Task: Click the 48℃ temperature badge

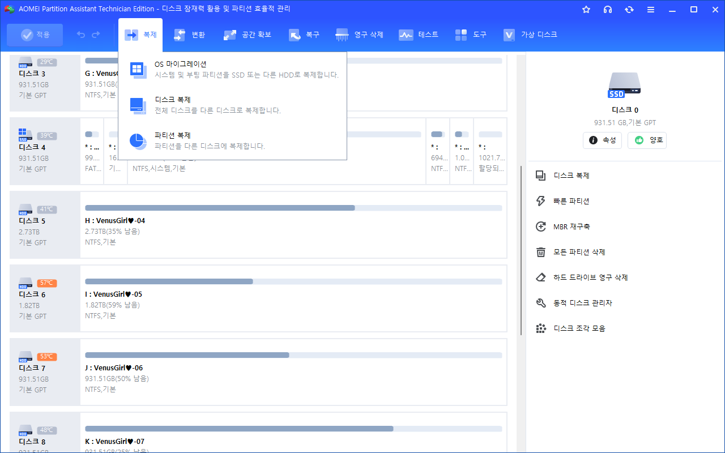Action: pos(47,430)
